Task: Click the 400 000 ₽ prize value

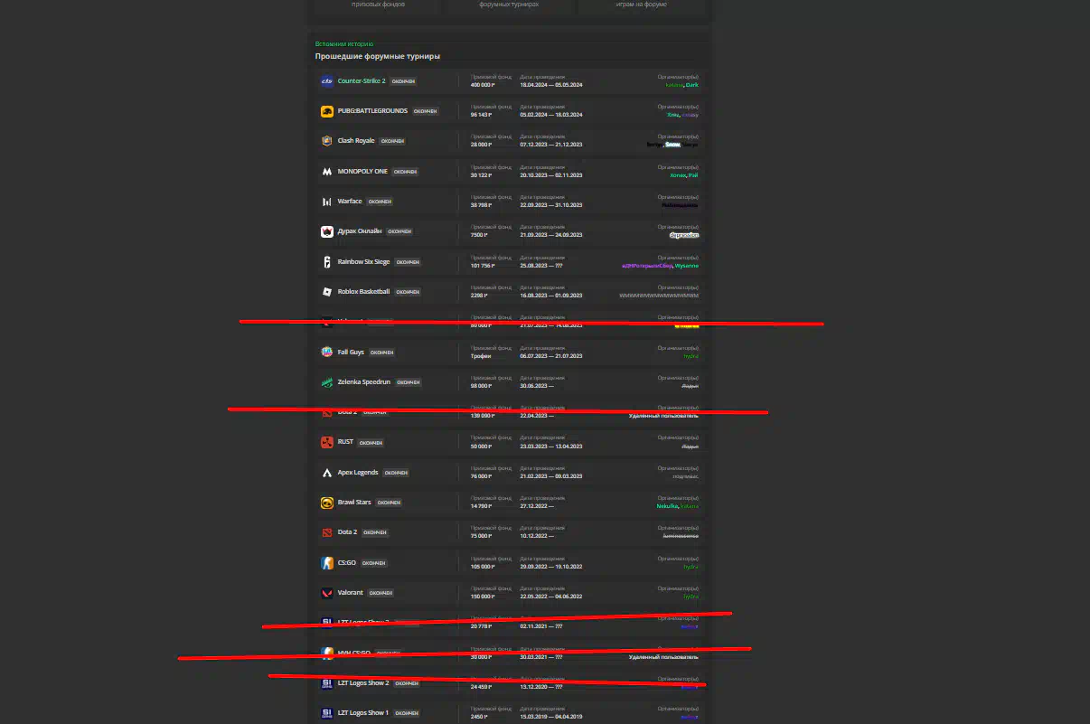Action: coord(483,85)
